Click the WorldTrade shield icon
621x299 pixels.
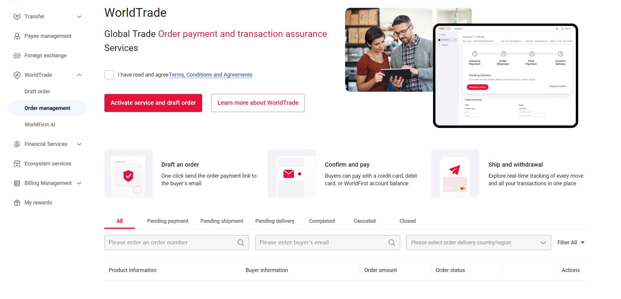point(17,75)
